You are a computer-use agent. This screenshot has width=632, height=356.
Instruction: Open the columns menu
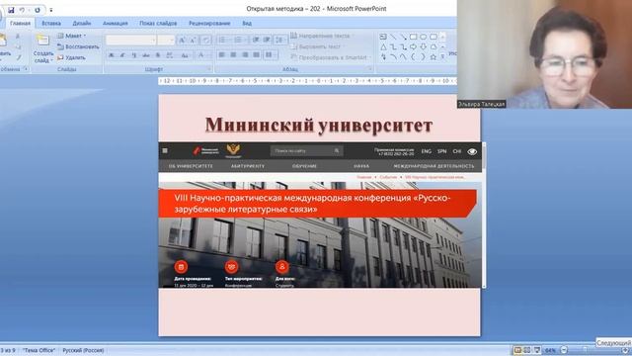(271, 55)
